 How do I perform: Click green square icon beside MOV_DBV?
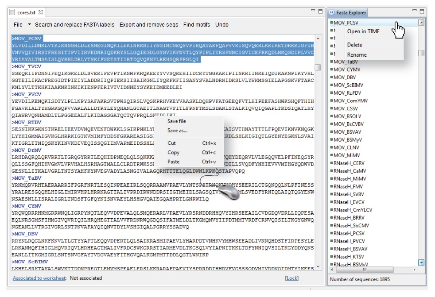pyautogui.click(x=331, y=77)
